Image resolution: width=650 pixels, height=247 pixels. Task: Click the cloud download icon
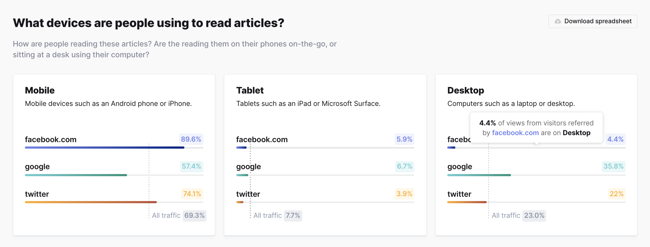pos(558,21)
